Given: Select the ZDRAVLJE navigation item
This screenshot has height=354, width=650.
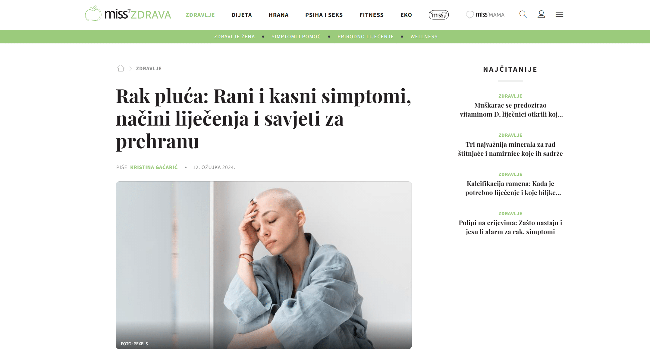Looking at the screenshot, I should click(x=200, y=15).
